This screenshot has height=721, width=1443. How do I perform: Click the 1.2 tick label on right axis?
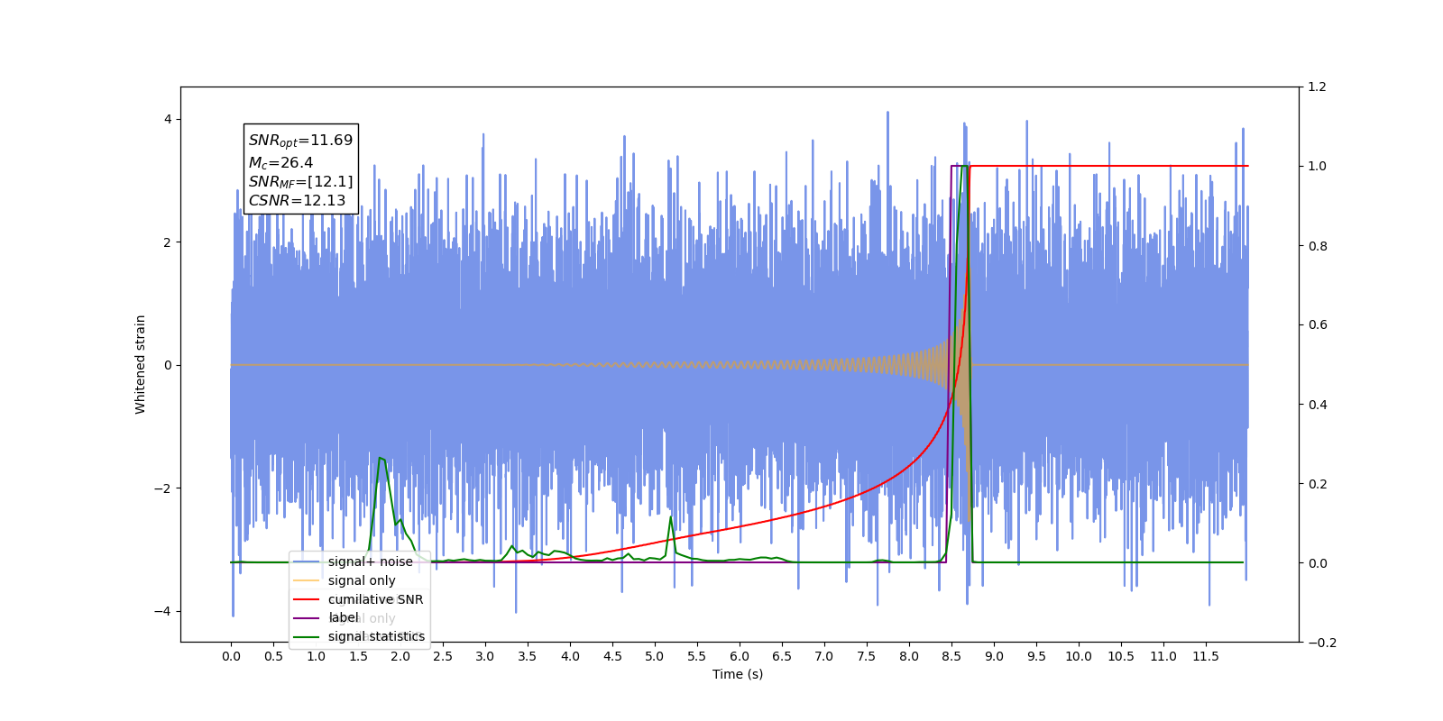pyautogui.click(x=1317, y=87)
